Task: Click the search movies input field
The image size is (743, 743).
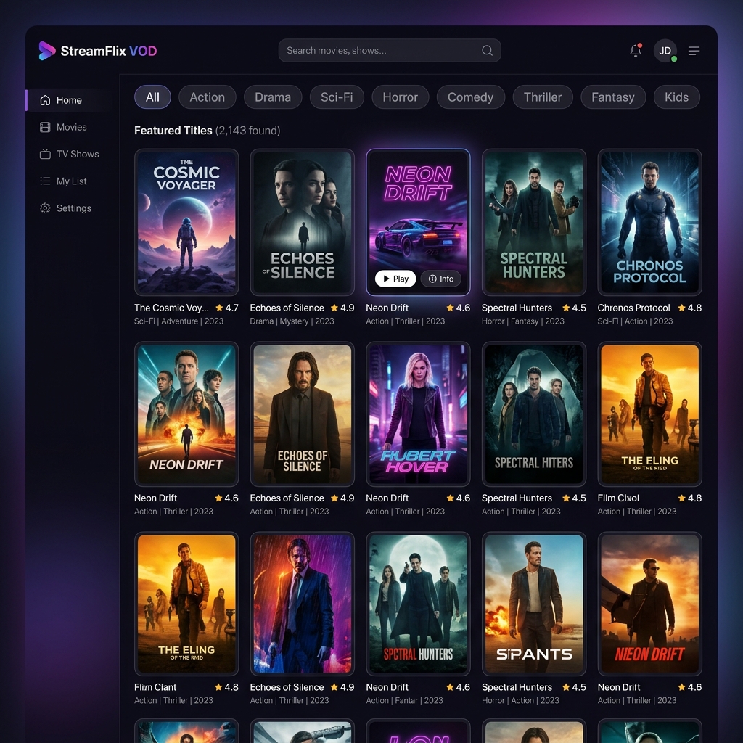Action: click(x=390, y=51)
